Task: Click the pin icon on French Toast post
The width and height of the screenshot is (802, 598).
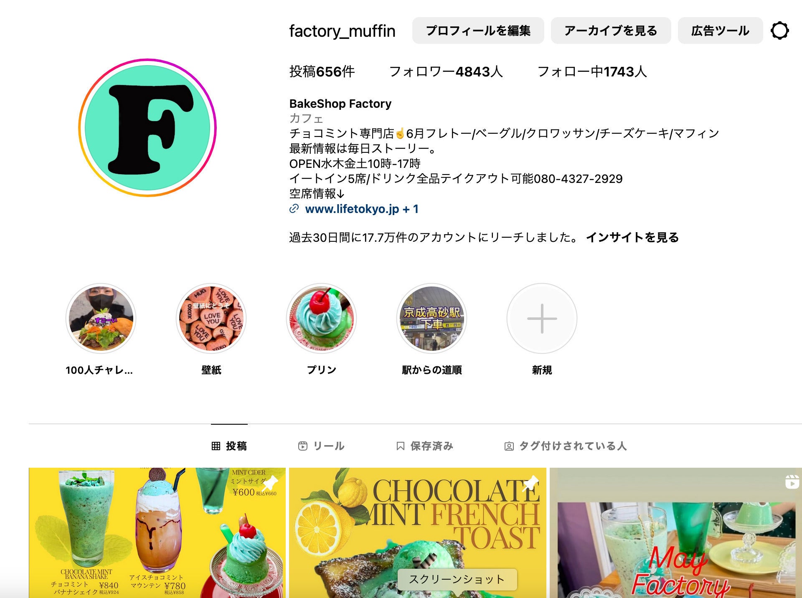Action: point(530,483)
